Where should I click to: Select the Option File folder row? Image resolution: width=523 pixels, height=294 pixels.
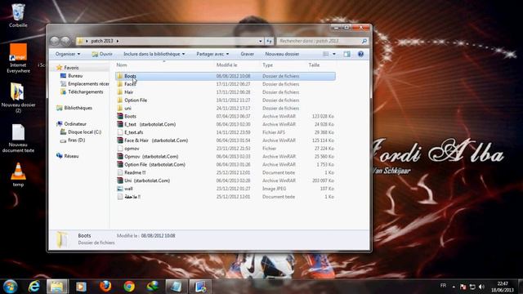coord(226,100)
